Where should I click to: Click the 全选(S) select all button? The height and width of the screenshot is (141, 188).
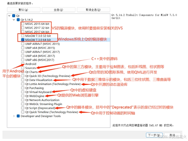pyautogui.click(x=58, y=10)
